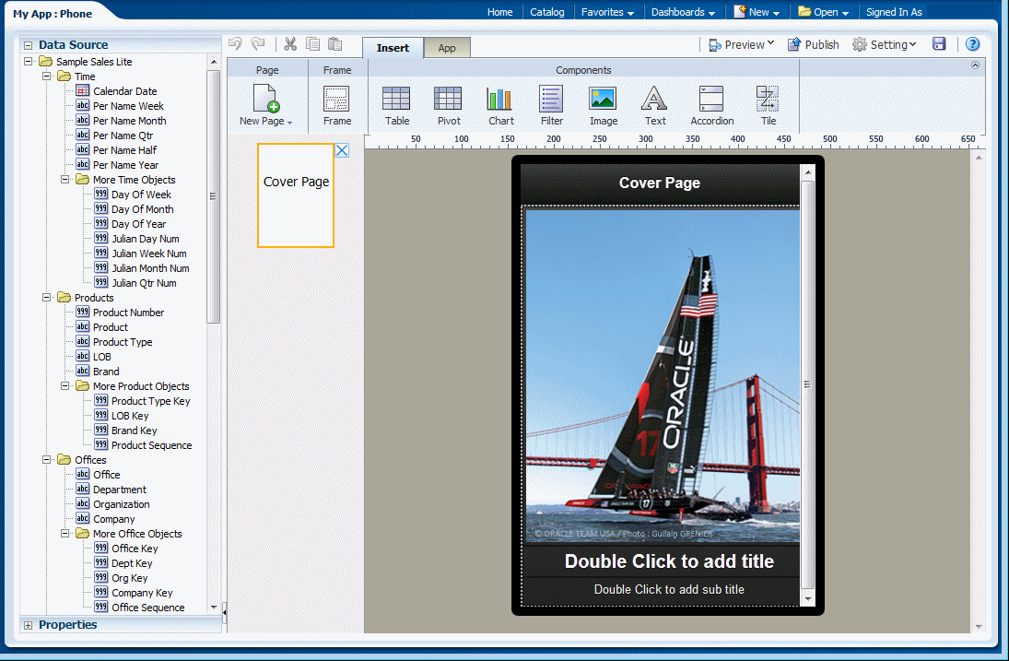Insert a Text component
The image size is (1009, 661).
pyautogui.click(x=654, y=106)
